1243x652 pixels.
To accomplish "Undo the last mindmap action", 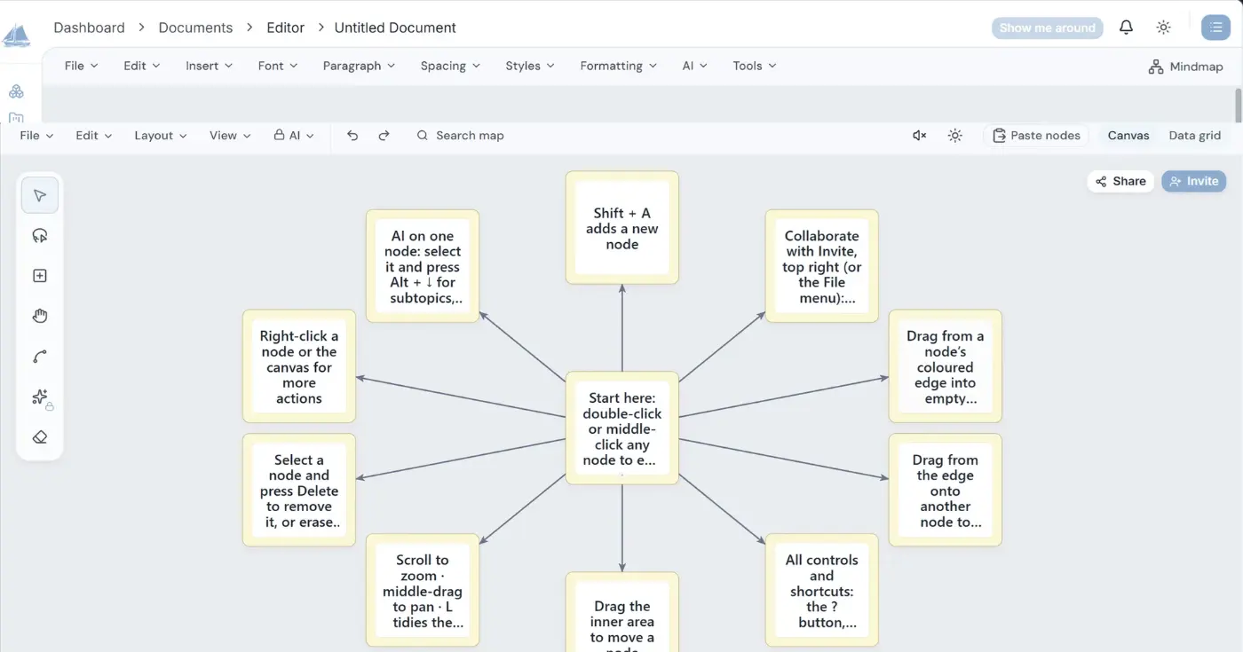I will (x=352, y=136).
